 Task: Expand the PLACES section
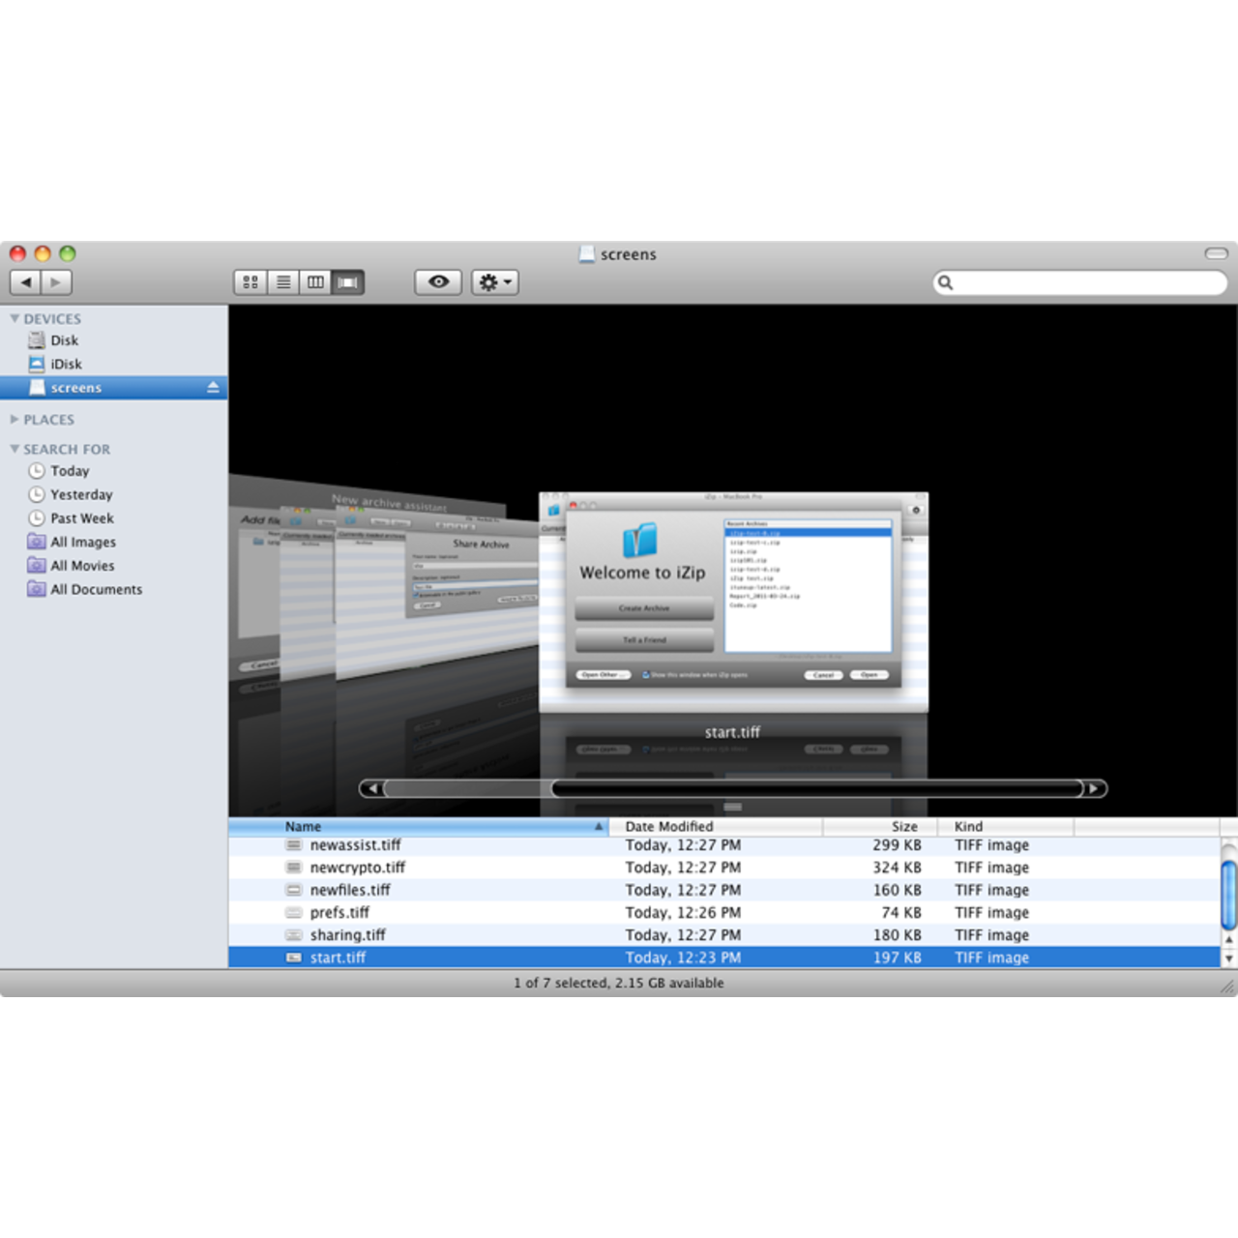(15, 420)
